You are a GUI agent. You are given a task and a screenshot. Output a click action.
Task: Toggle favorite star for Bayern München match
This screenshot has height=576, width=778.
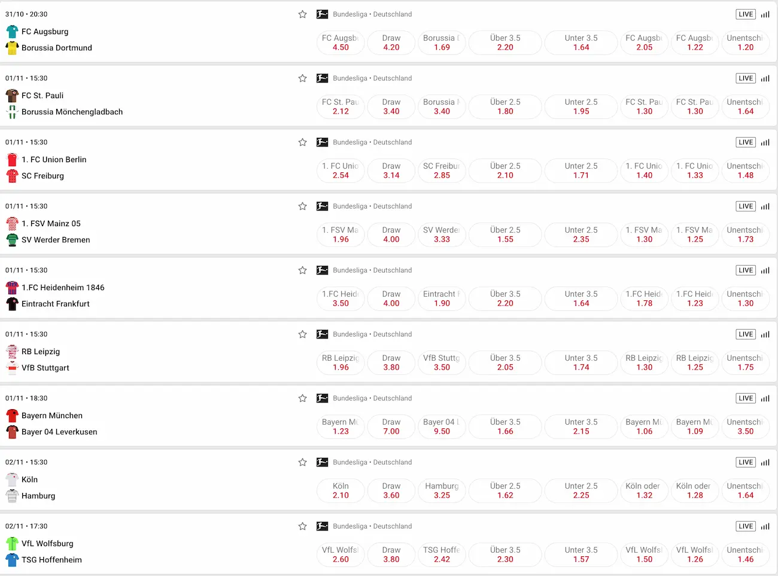click(302, 398)
